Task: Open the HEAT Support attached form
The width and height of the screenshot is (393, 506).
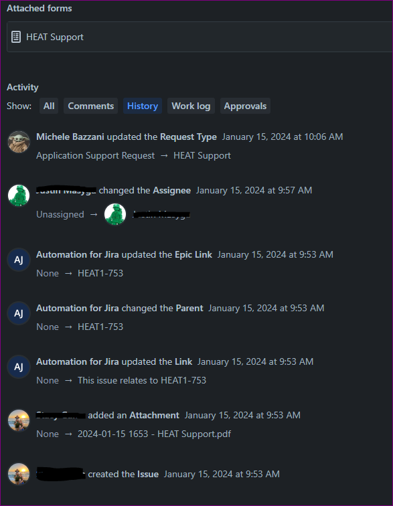Action: 200,37
